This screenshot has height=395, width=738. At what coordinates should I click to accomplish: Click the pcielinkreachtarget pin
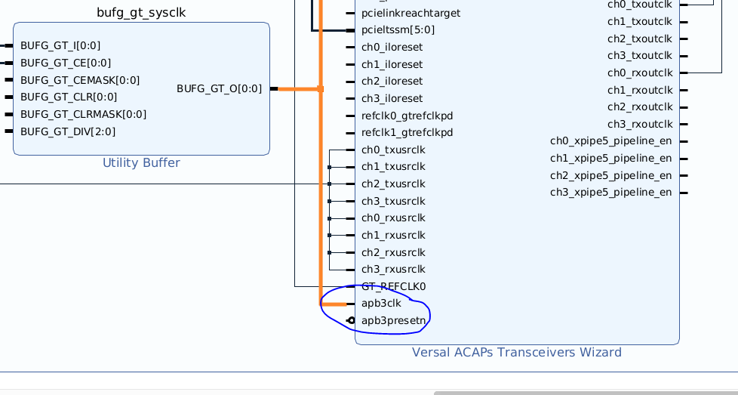pyautogui.click(x=411, y=13)
